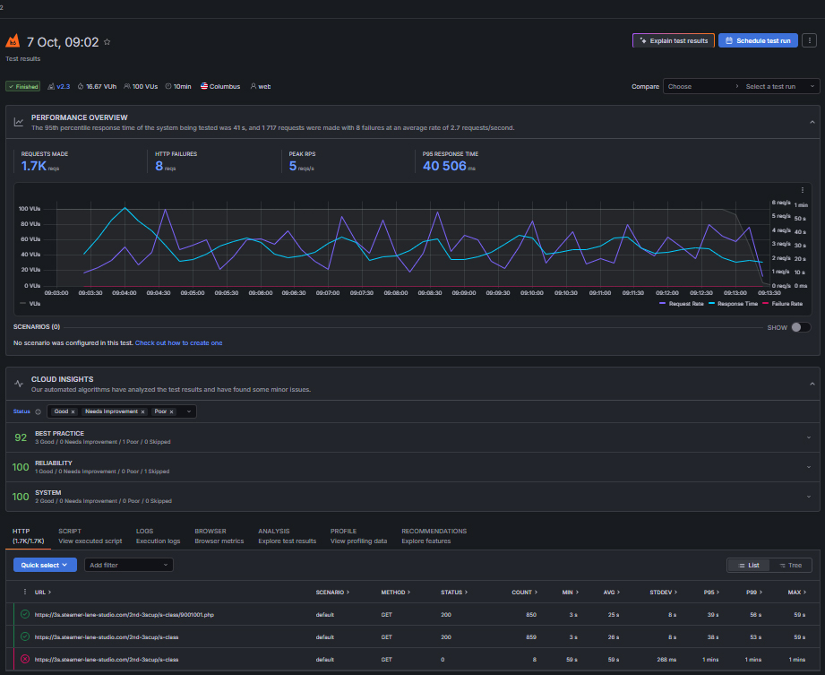The height and width of the screenshot is (675, 825).
Task: Open the kebab menu beside Schedule test run
Action: (809, 40)
